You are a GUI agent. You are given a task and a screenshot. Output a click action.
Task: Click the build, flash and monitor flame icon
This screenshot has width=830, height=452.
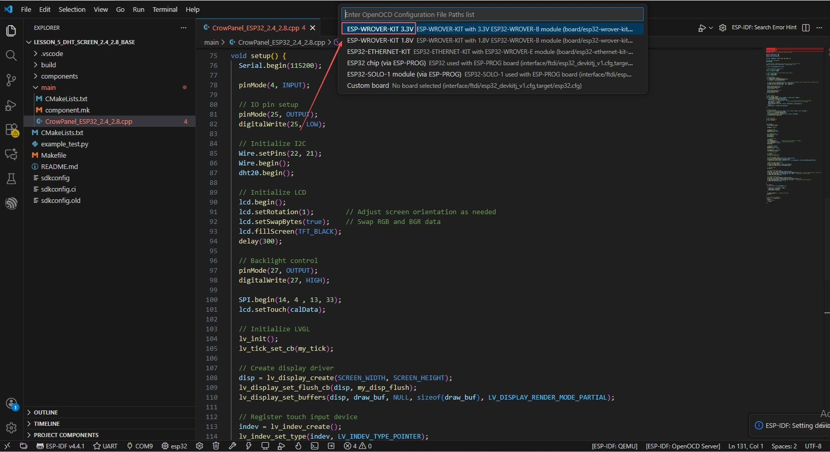(x=298, y=446)
